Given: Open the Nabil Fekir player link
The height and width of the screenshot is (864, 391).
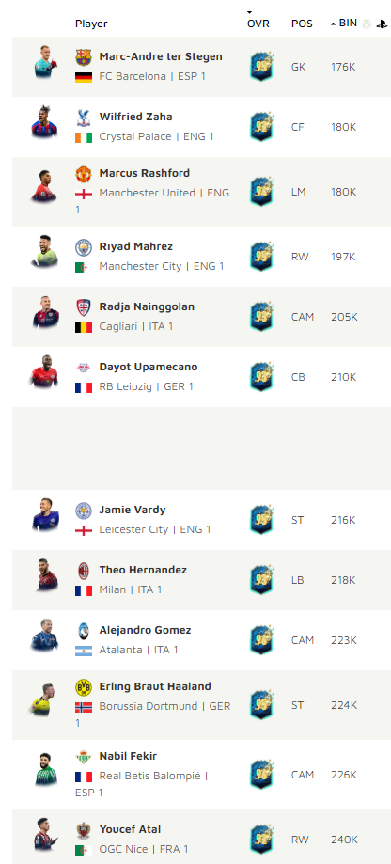Looking at the screenshot, I should [128, 756].
